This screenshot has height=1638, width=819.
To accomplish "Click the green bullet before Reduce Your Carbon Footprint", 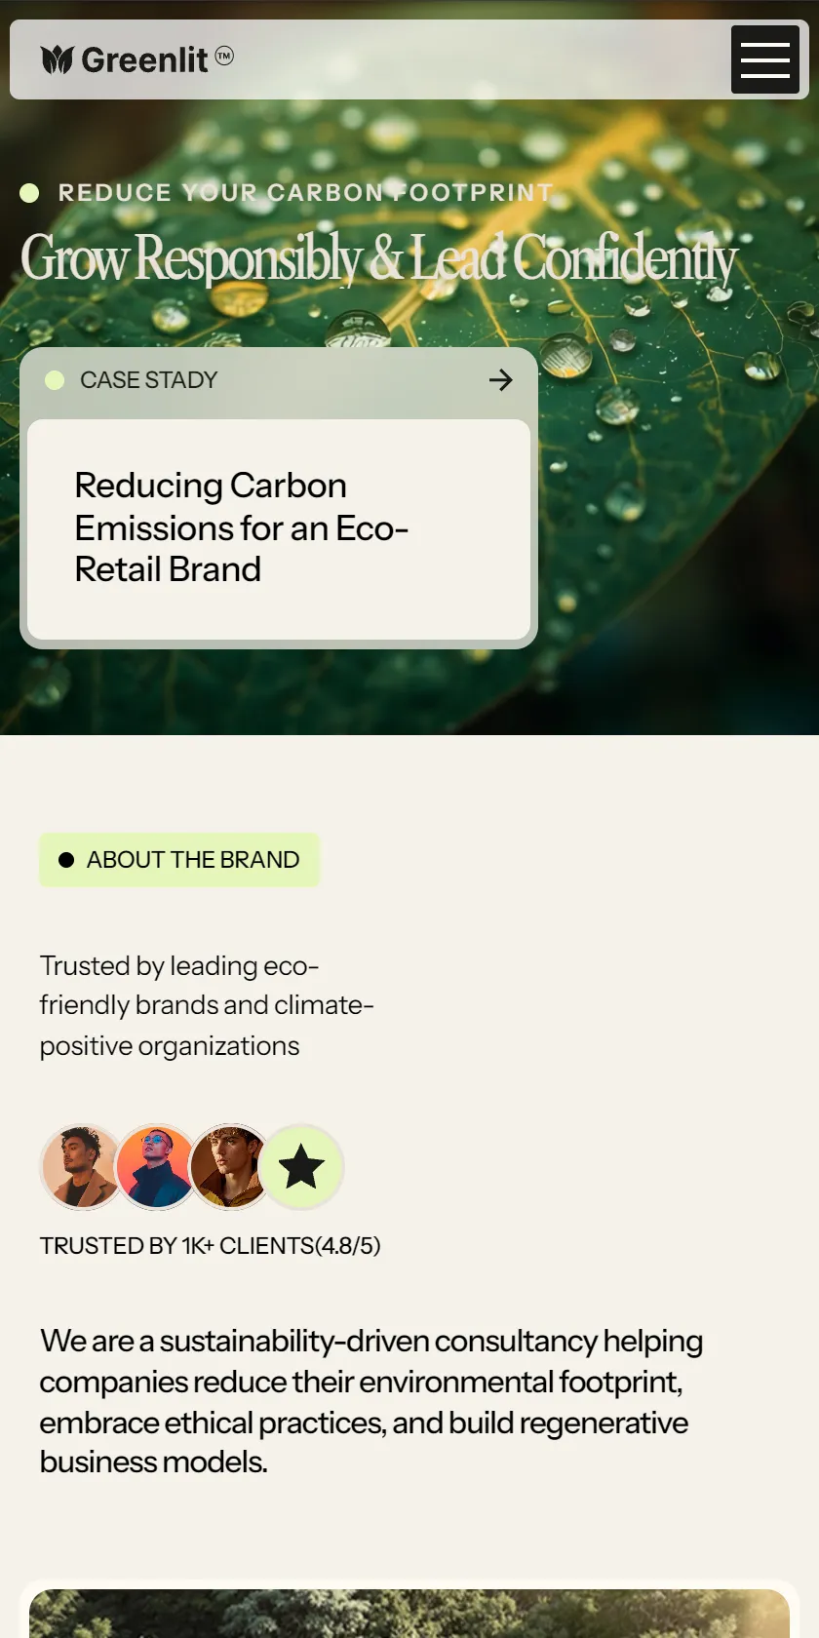I will click(29, 193).
